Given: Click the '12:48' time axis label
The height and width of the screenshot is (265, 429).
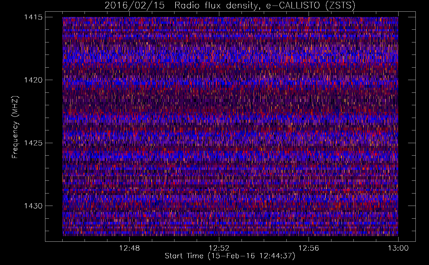Looking at the screenshot, I should (129, 248).
